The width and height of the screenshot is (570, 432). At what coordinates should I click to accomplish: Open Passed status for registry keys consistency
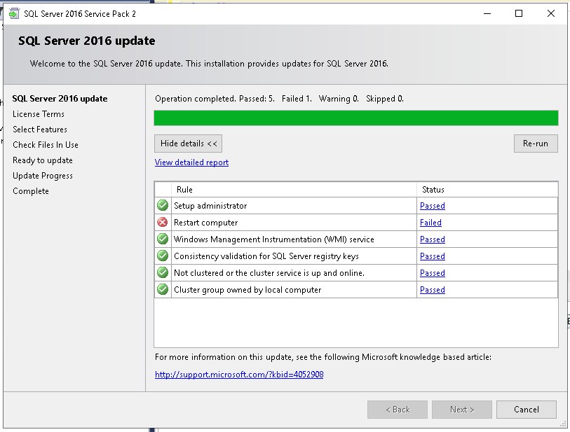point(432,256)
